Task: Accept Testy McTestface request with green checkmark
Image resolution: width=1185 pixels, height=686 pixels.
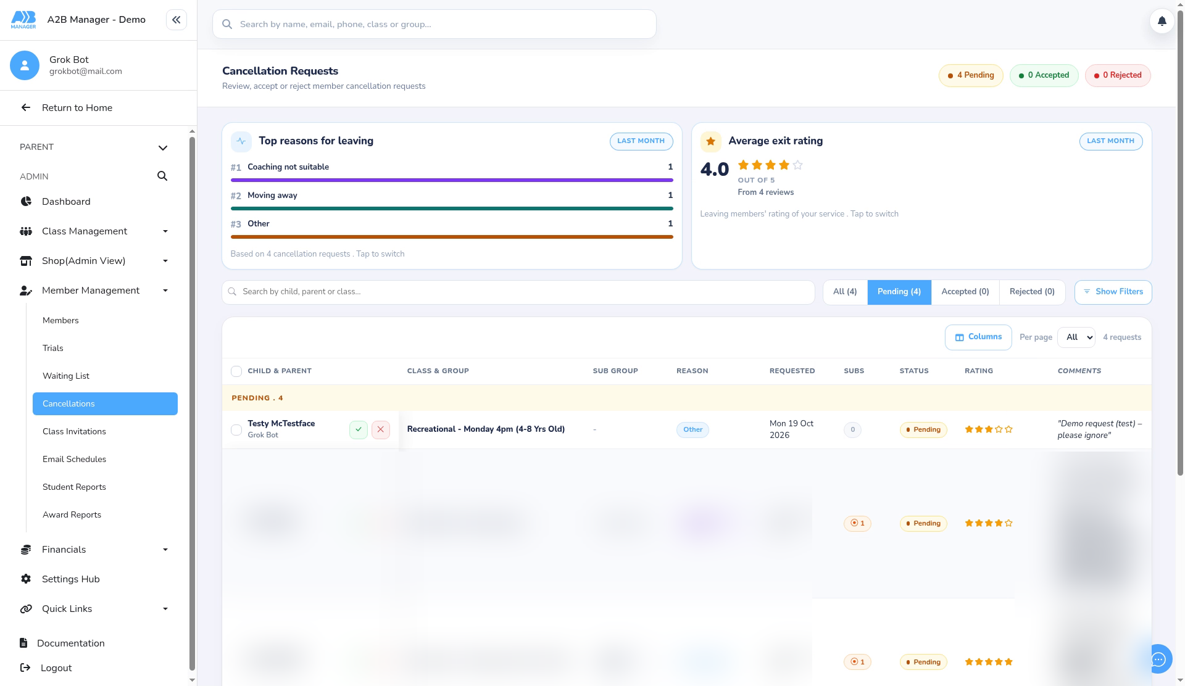Action: 359,429
